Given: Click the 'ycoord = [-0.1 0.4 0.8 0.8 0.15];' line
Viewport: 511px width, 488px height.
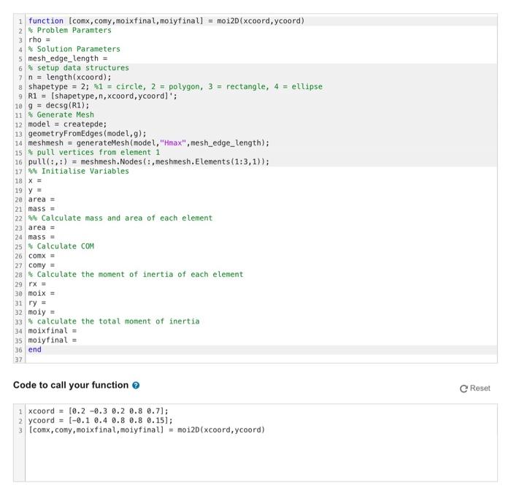Looking at the screenshot, I should tap(101, 421).
